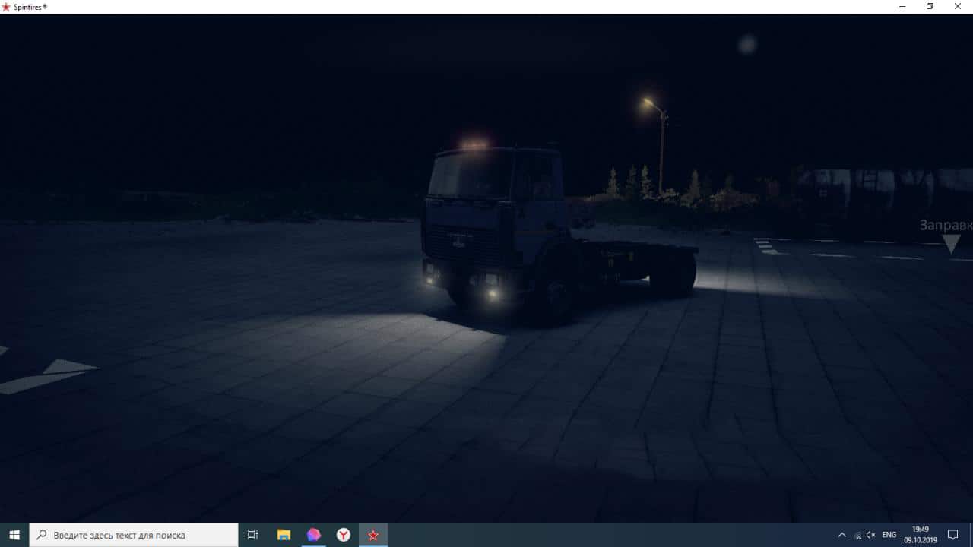
Task: Open the network Wi-Fi tray icon
Action: [857, 535]
